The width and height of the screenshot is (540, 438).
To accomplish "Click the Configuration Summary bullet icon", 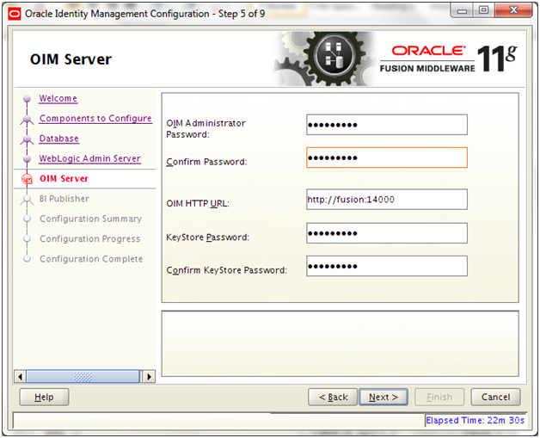I will click(27, 219).
